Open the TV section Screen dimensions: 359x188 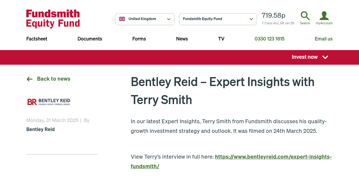(221, 39)
